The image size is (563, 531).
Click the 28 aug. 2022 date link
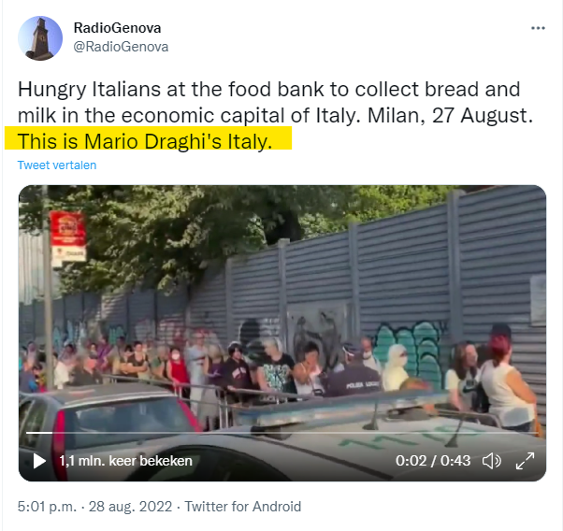[130, 507]
